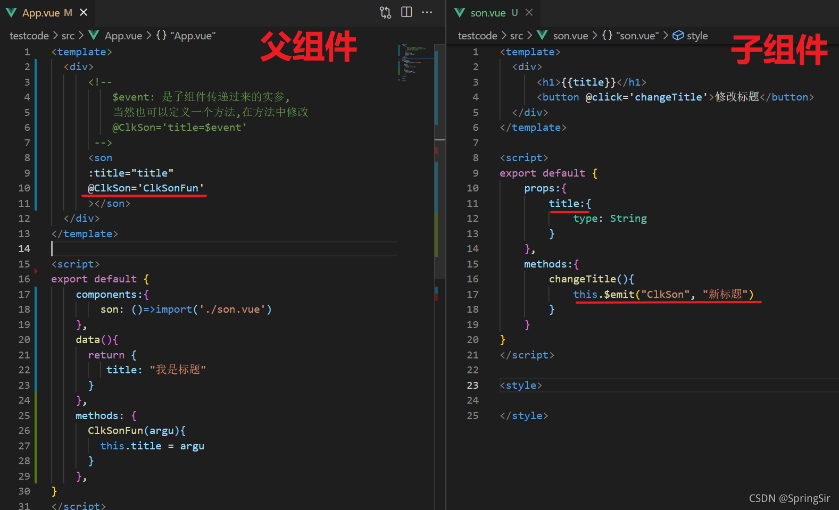Image resolution: width=839 pixels, height=510 pixels.
Task: Click the </style> closing tag
Action: [x=524, y=415]
